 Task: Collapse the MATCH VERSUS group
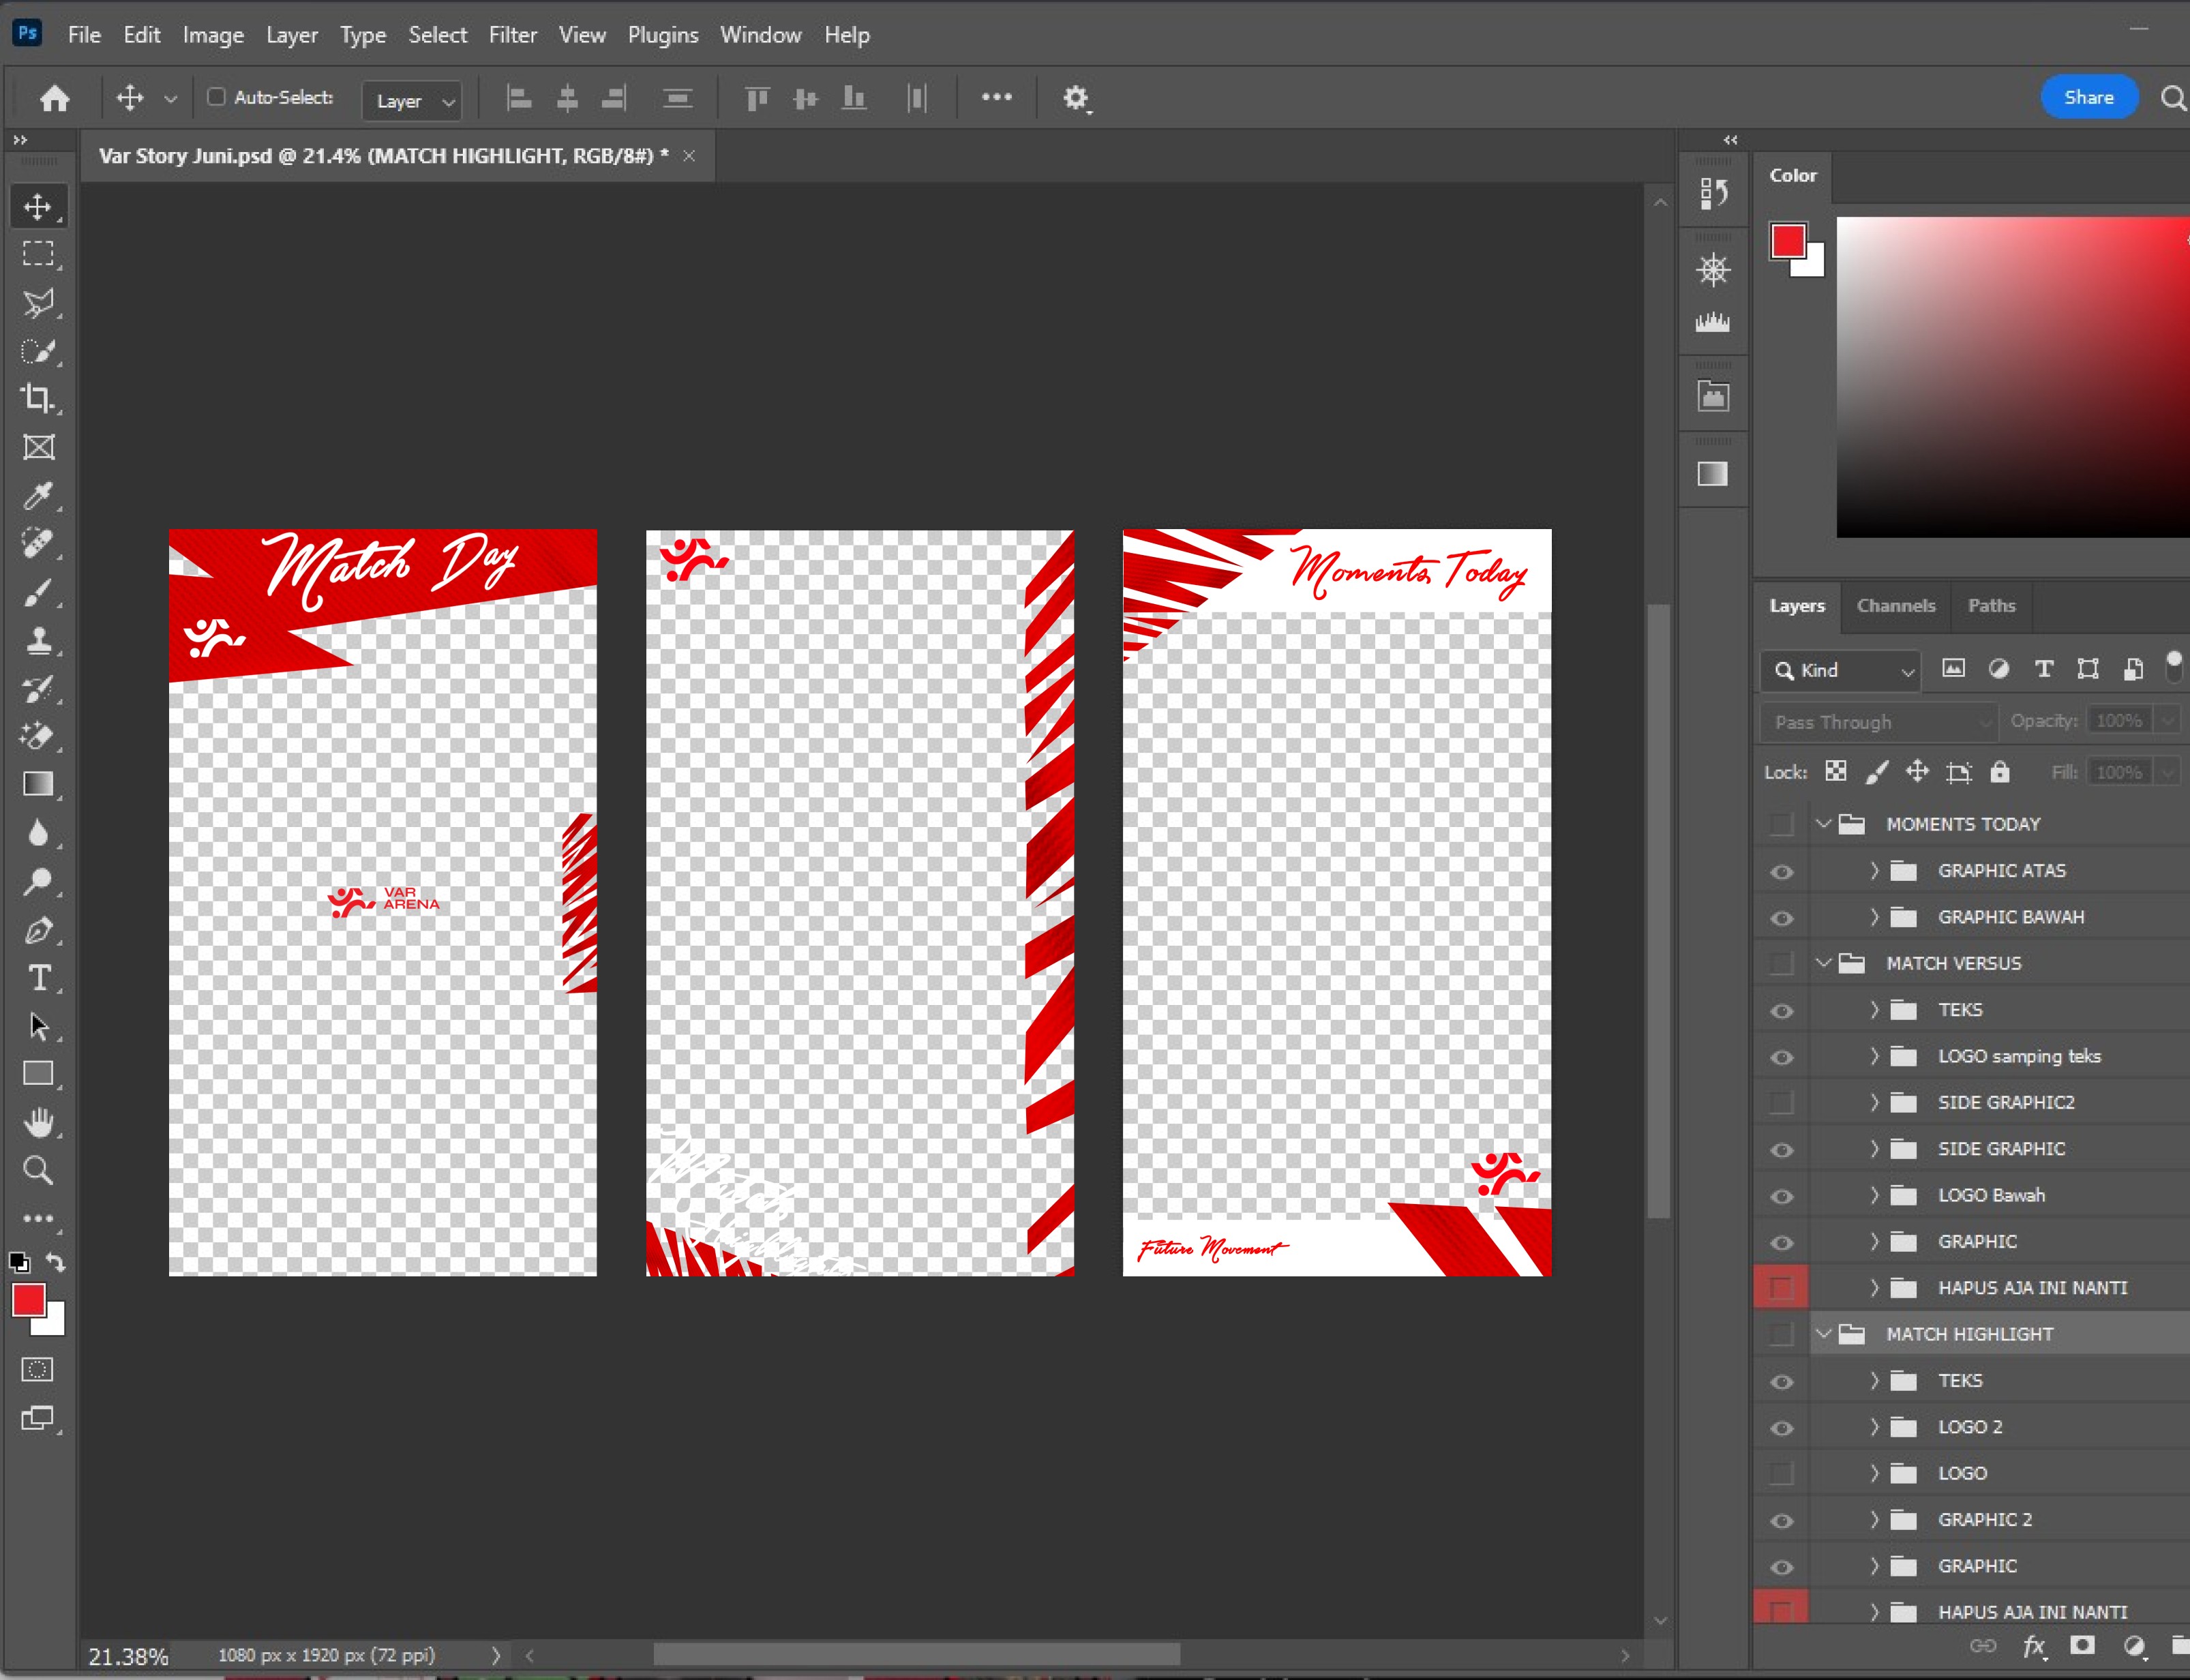click(x=1823, y=964)
